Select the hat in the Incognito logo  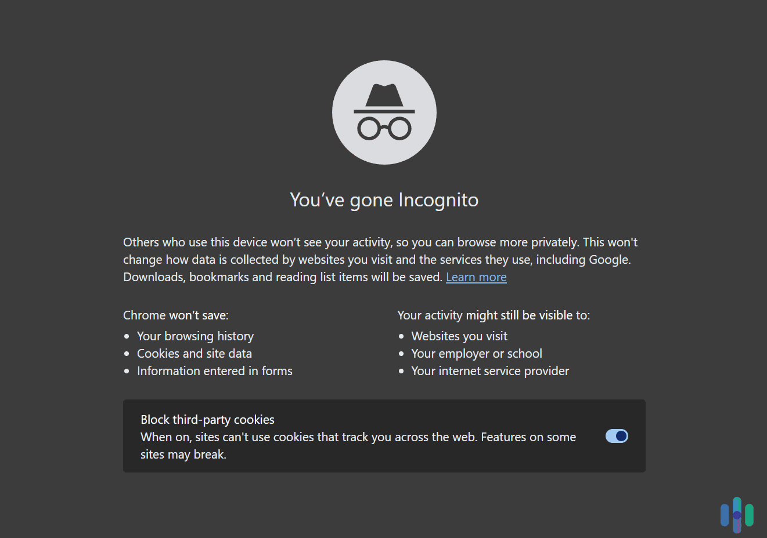pyautogui.click(x=384, y=94)
